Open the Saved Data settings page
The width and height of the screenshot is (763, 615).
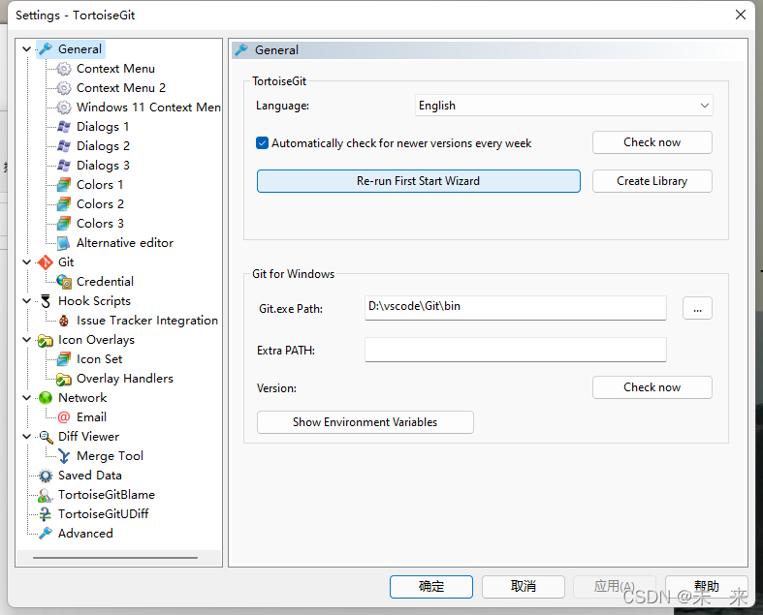90,475
